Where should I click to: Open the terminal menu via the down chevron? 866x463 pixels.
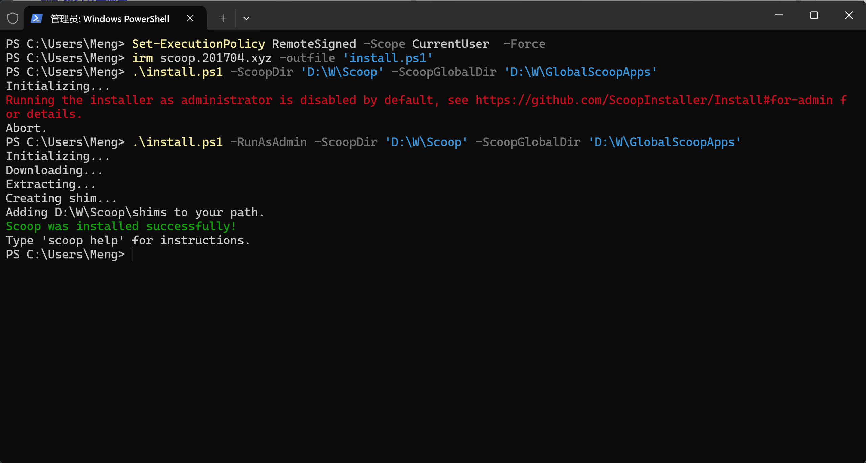pos(246,18)
